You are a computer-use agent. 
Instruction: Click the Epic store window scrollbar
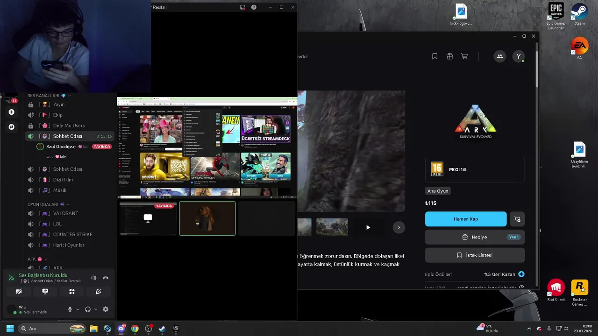537,70
